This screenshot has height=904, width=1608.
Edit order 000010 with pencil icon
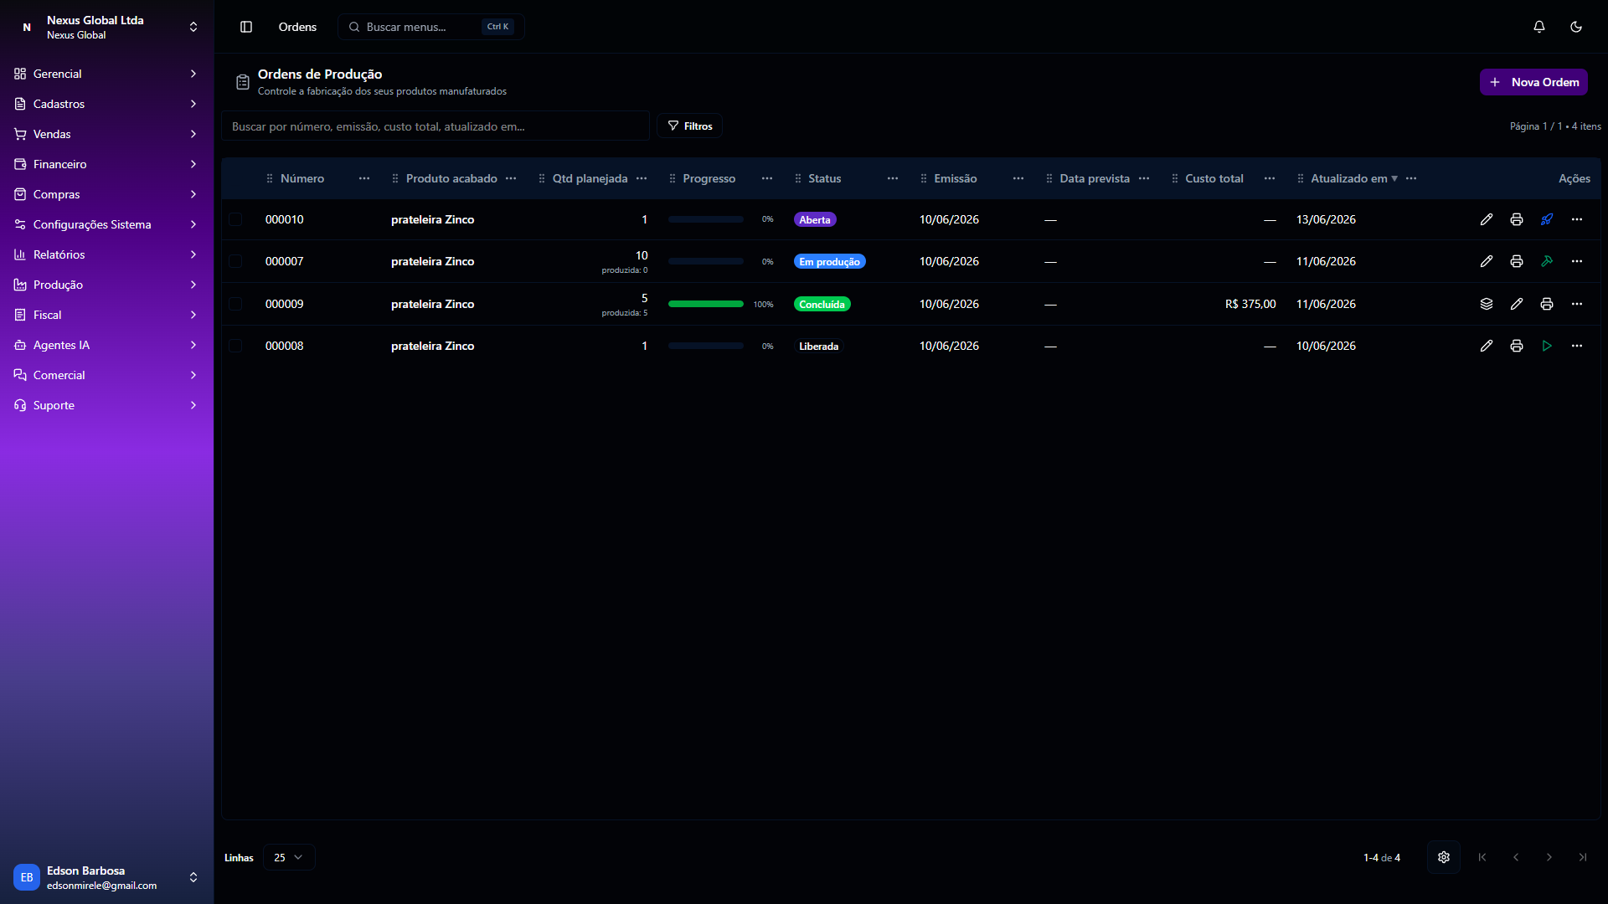point(1487,219)
